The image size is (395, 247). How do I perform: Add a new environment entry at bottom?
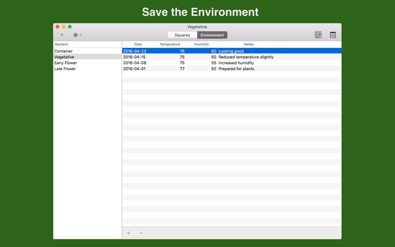(128, 233)
